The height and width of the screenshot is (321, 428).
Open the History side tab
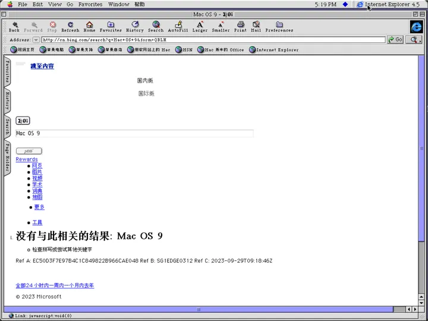tap(7, 100)
